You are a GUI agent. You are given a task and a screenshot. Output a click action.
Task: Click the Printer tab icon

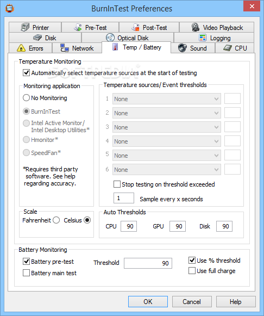(25, 27)
